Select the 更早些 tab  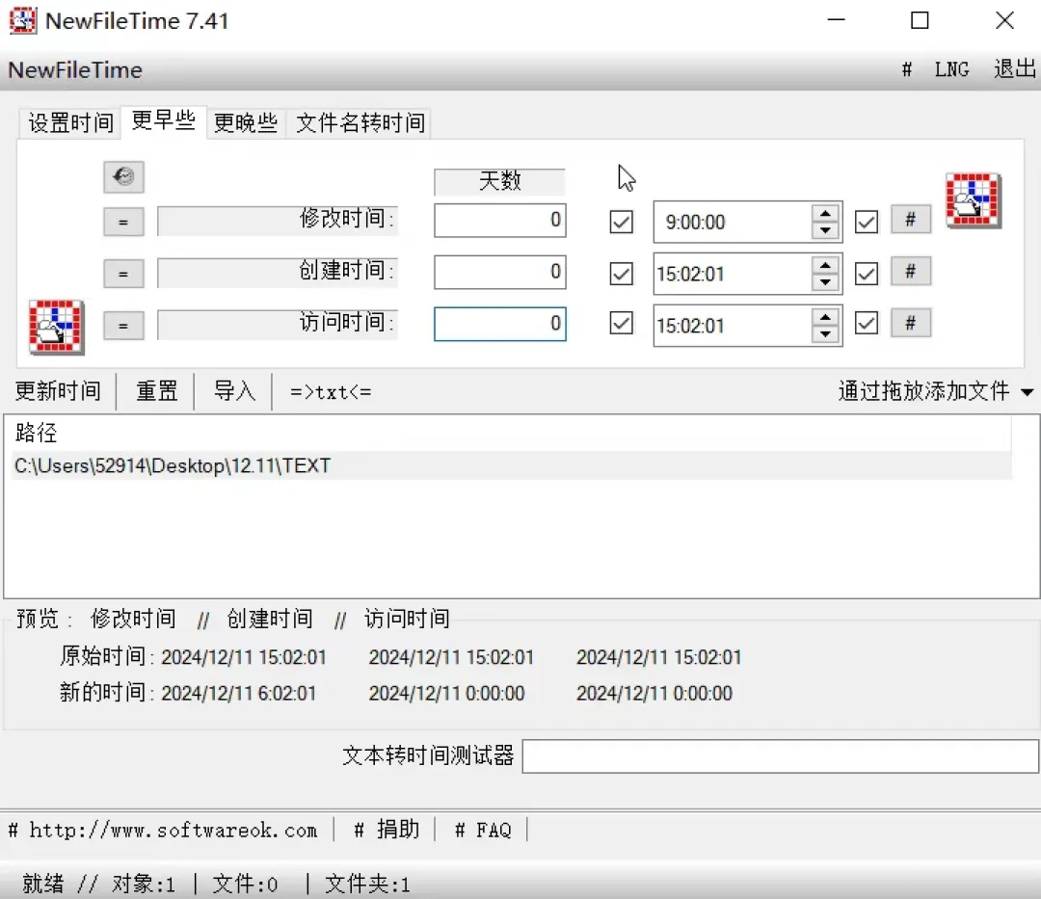pos(163,120)
